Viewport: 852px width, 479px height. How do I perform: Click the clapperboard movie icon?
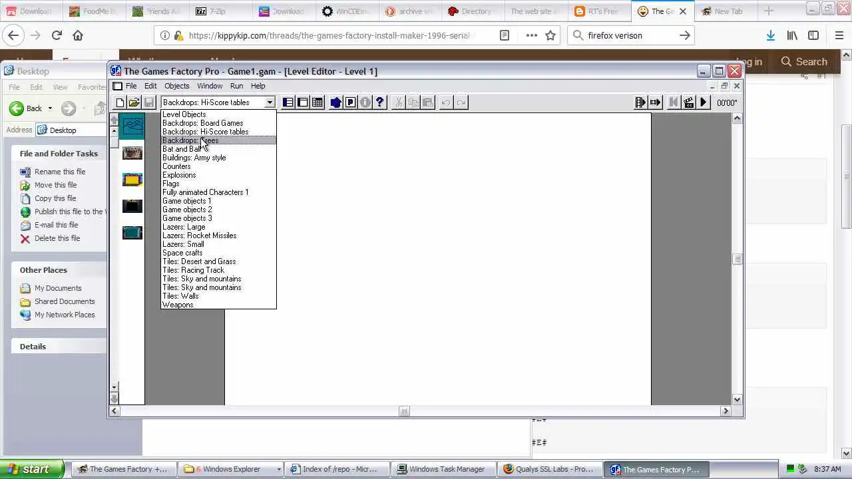click(688, 102)
